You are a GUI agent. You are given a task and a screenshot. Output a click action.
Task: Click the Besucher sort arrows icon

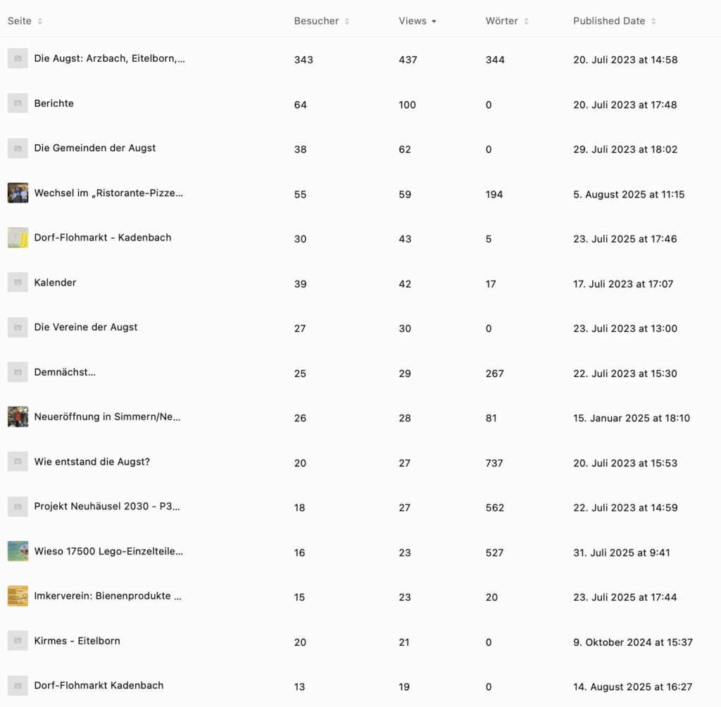tap(347, 21)
